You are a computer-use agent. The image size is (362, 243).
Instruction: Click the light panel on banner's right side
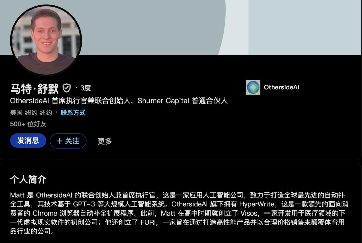[x=305, y=27]
